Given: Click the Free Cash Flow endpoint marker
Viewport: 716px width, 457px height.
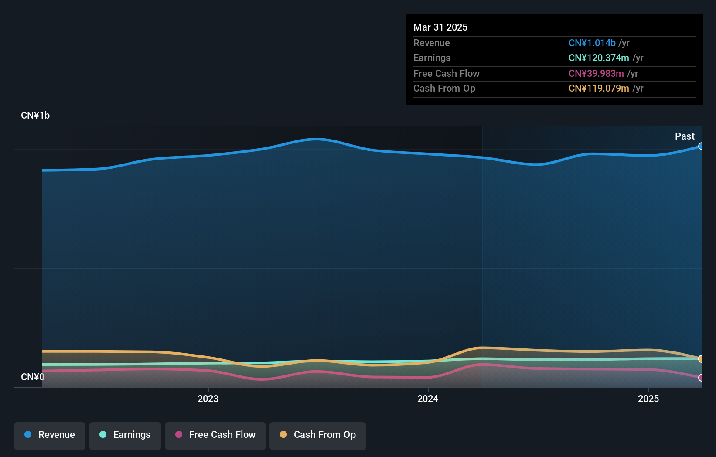Looking at the screenshot, I should [x=701, y=378].
